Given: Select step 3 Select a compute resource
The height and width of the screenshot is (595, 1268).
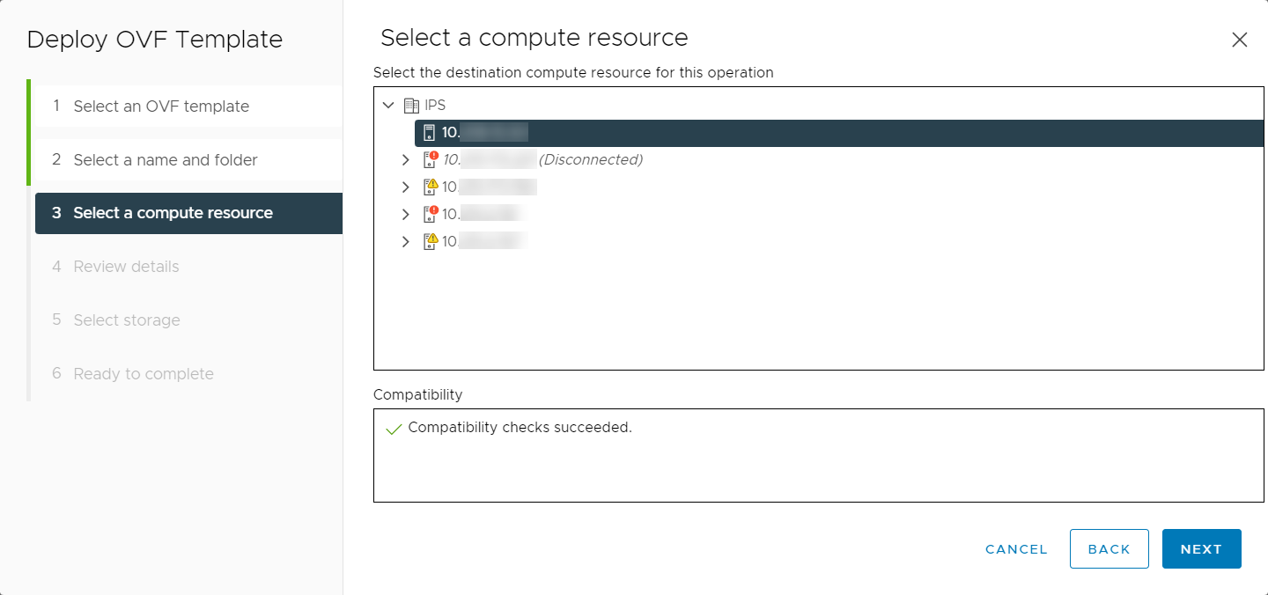Looking at the screenshot, I should pyautogui.click(x=188, y=213).
